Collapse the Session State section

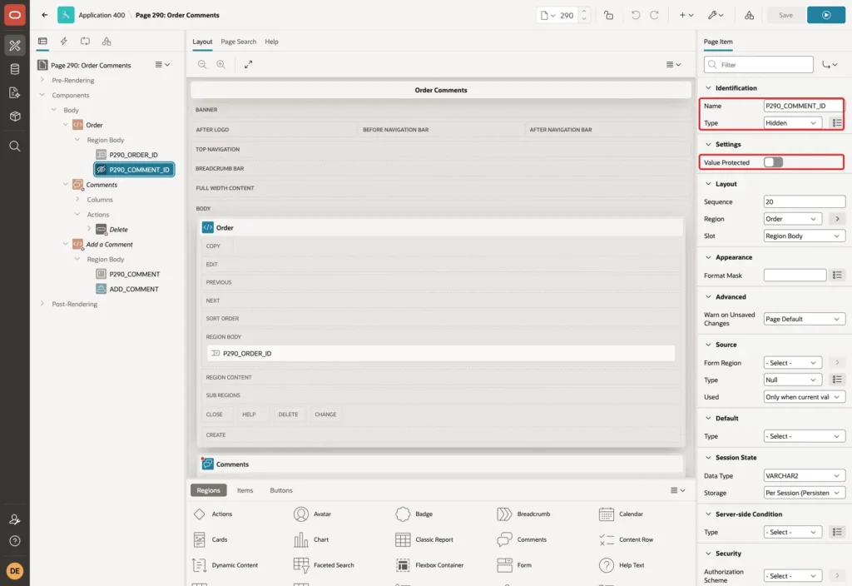click(x=707, y=457)
